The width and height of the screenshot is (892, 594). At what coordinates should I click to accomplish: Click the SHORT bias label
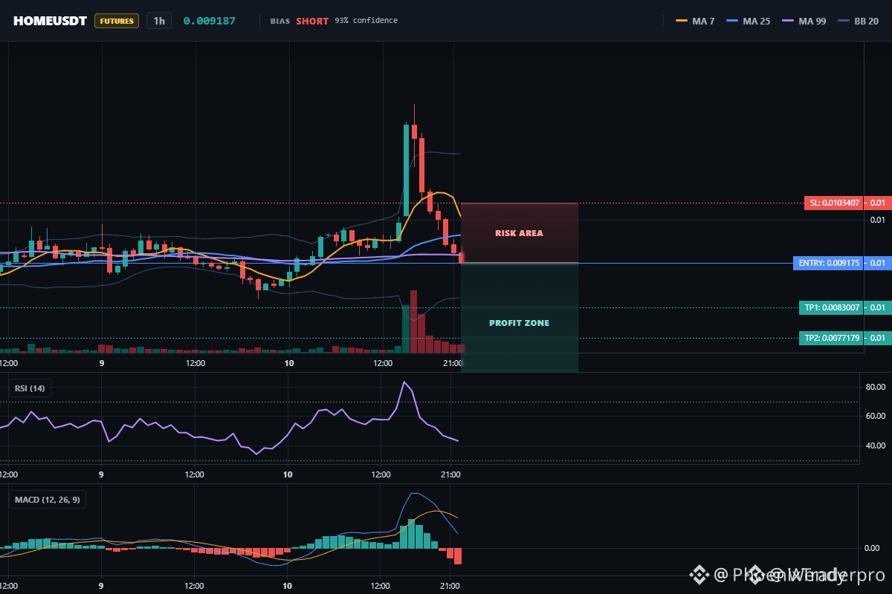[312, 21]
